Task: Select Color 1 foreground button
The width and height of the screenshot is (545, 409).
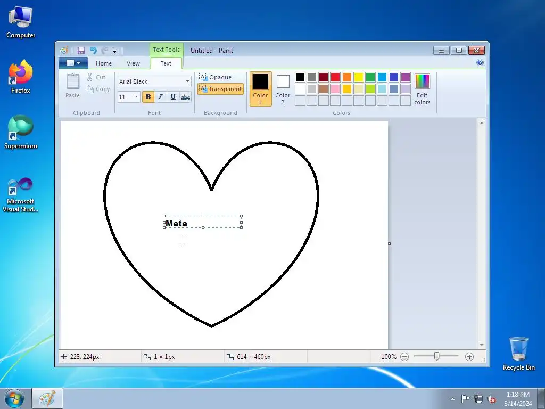Action: (260, 89)
